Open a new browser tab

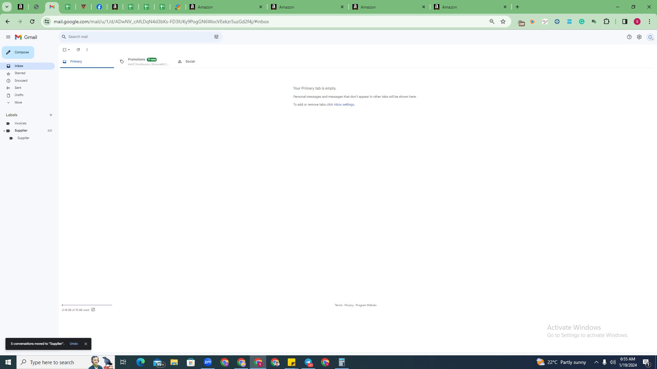(517, 7)
